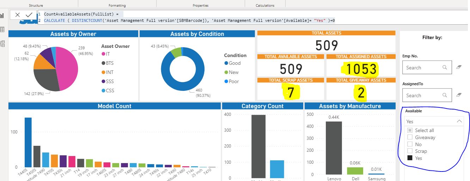Click the search magnifier in the Emp No. box

445,67
